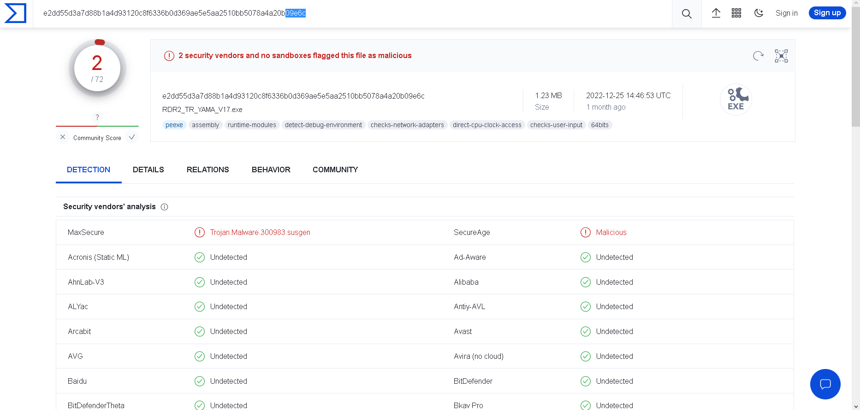This screenshot has height=410, width=860.
Task: Click the Arcabit undetected check icon
Action: click(200, 331)
